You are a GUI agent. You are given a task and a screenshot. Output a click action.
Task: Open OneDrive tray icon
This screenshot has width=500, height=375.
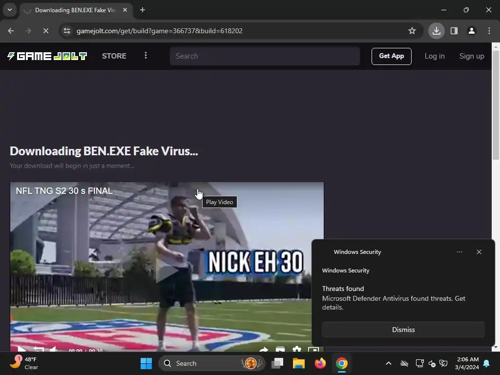404,363
